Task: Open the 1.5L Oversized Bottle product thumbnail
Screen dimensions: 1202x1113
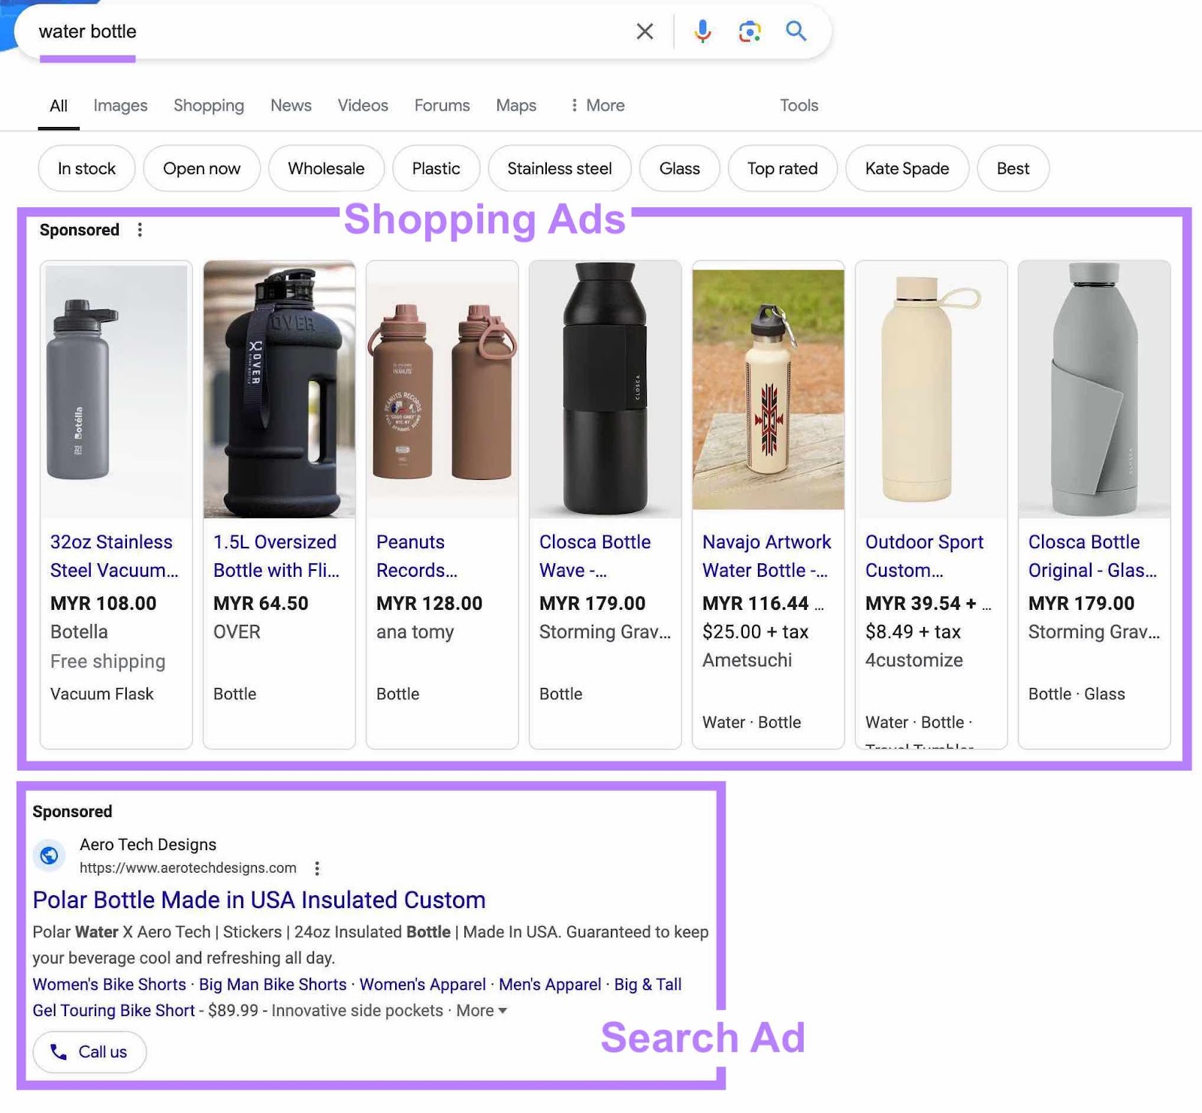Action: [x=279, y=387]
